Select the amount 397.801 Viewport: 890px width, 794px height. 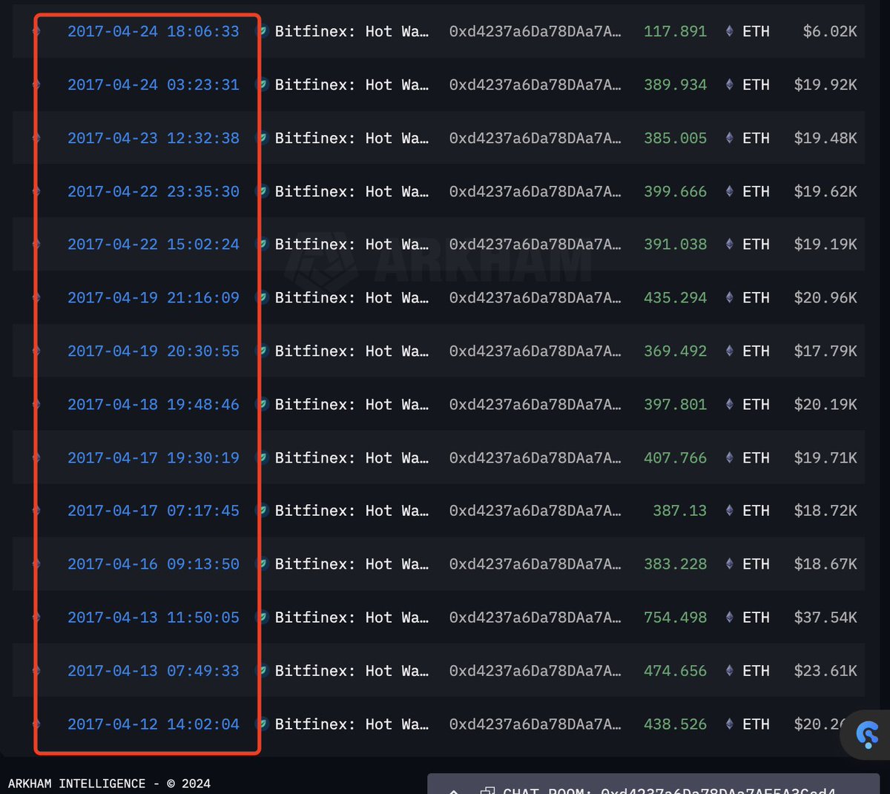[x=675, y=404]
